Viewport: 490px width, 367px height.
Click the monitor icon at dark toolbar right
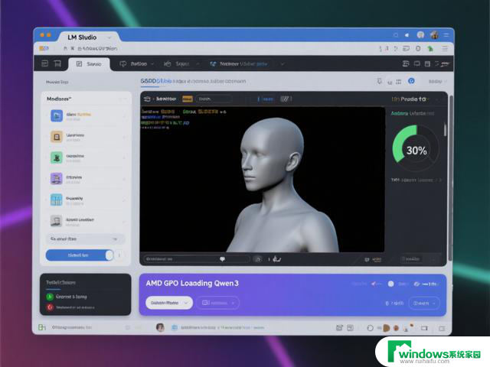click(416, 63)
